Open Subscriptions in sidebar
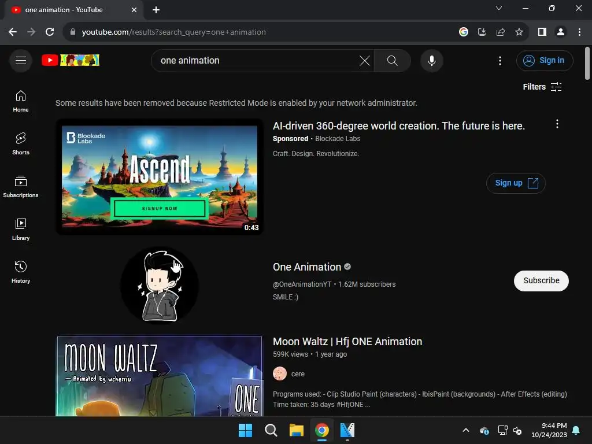The width and height of the screenshot is (592, 444). (21, 187)
